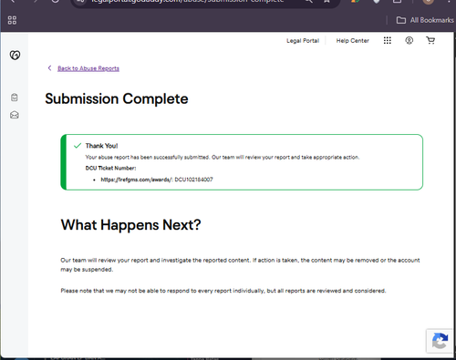Image resolution: width=456 pixels, height=360 pixels.
Task: Open the envelope inbox icon in the sidebar
Action: point(15,115)
